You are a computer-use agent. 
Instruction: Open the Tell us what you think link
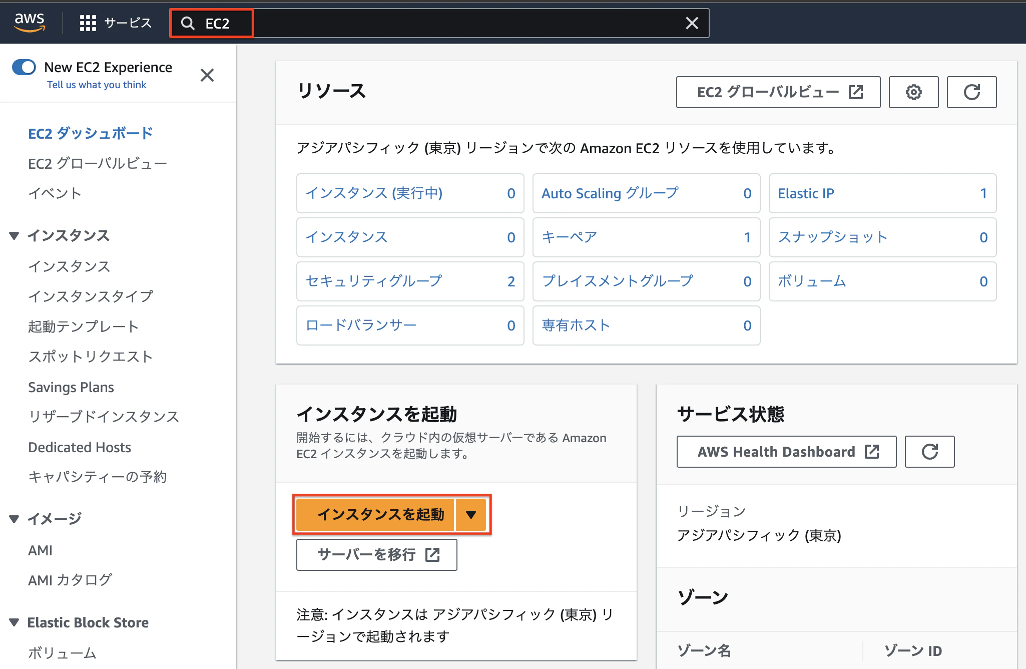coord(97,85)
